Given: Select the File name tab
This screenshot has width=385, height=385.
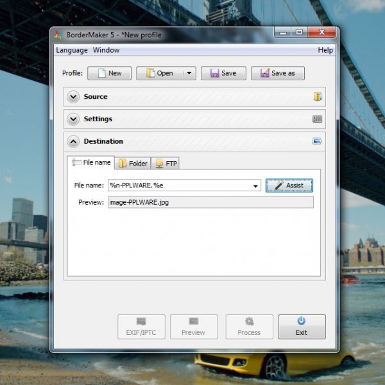Looking at the screenshot, I should [x=91, y=162].
